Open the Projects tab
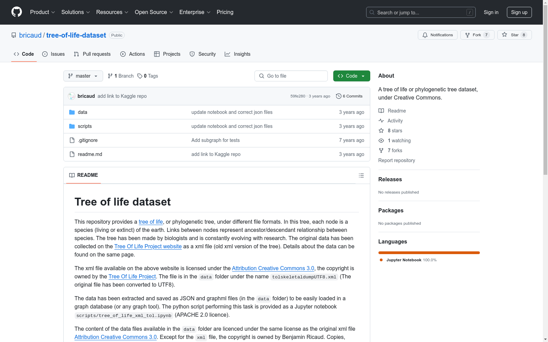 pos(167,54)
